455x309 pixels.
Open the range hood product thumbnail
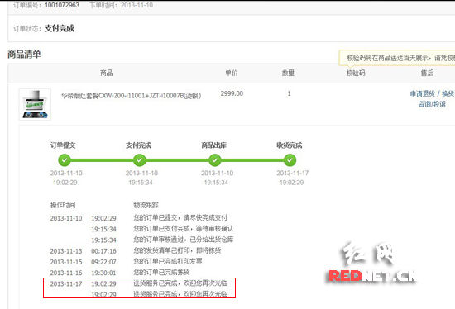[35, 105]
